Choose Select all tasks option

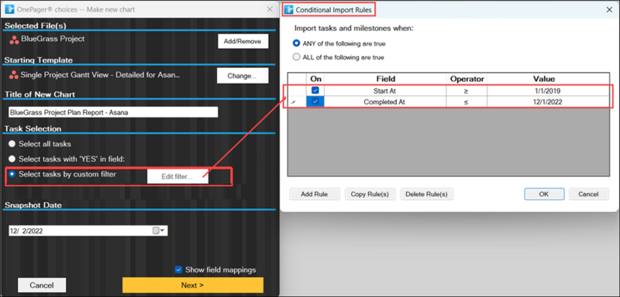(12, 144)
